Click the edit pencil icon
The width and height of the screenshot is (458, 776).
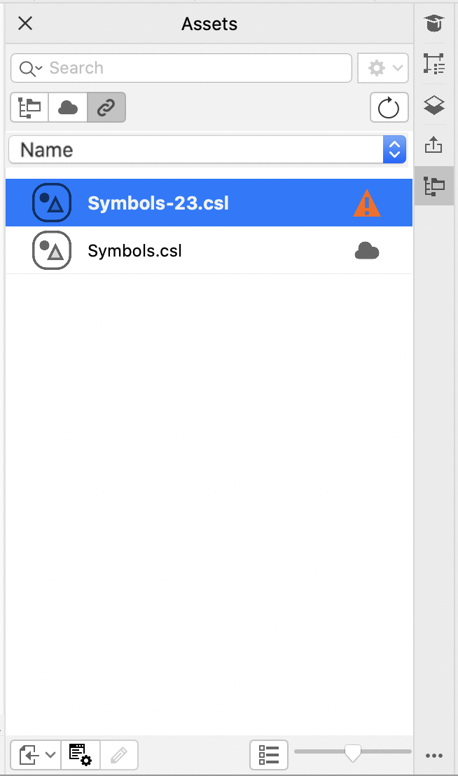pos(119,755)
